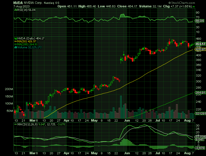Click the NVIDIA Corp. company name
Image resolution: width=206 pixels, height=156 pixels.
[33, 3]
